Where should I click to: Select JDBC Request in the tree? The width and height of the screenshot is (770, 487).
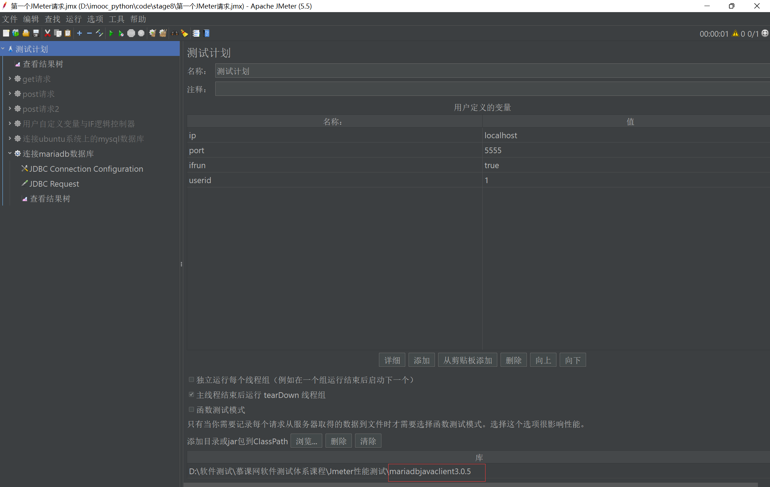54,184
